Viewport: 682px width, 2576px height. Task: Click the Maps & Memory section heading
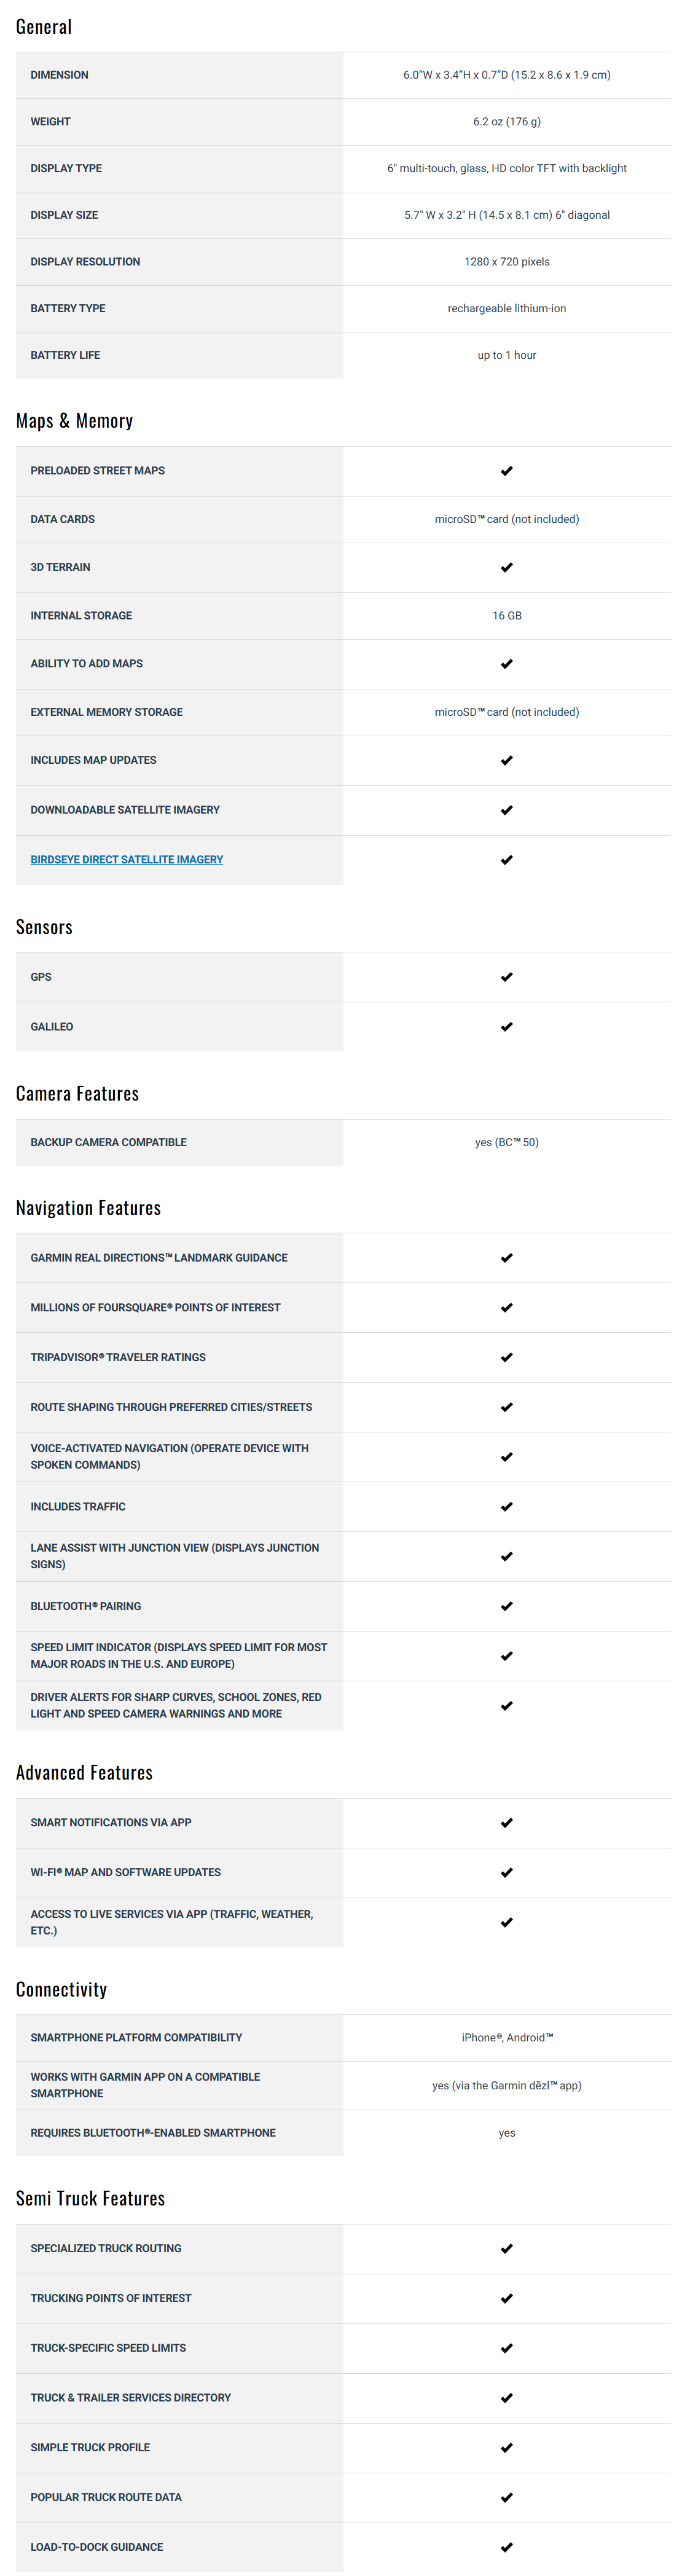pyautogui.click(x=74, y=421)
